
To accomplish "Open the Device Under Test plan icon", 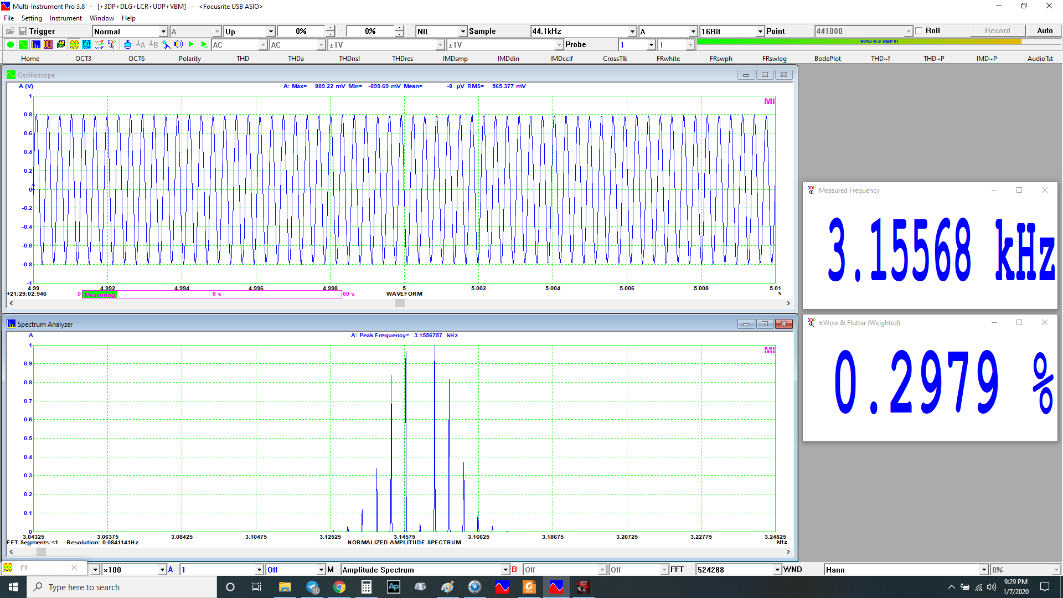I will point(86,45).
